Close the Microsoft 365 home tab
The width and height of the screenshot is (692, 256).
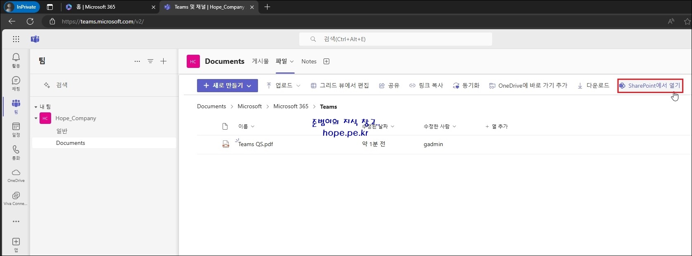(x=153, y=7)
